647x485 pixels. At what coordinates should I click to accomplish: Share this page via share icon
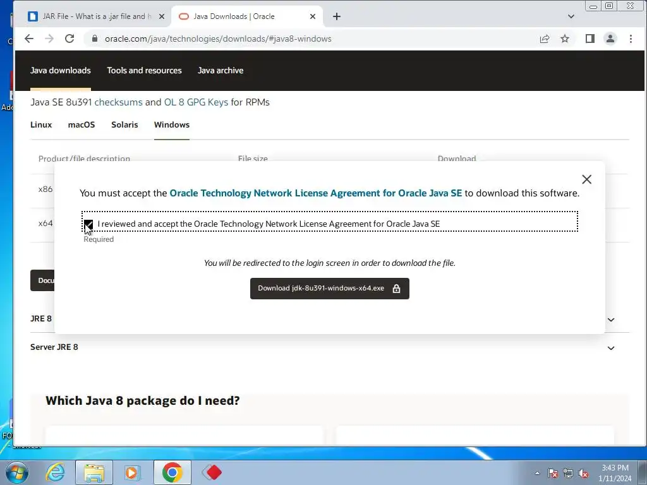[544, 39]
